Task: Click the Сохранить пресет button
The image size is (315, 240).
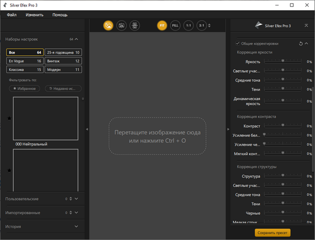Action: [x=272, y=233]
